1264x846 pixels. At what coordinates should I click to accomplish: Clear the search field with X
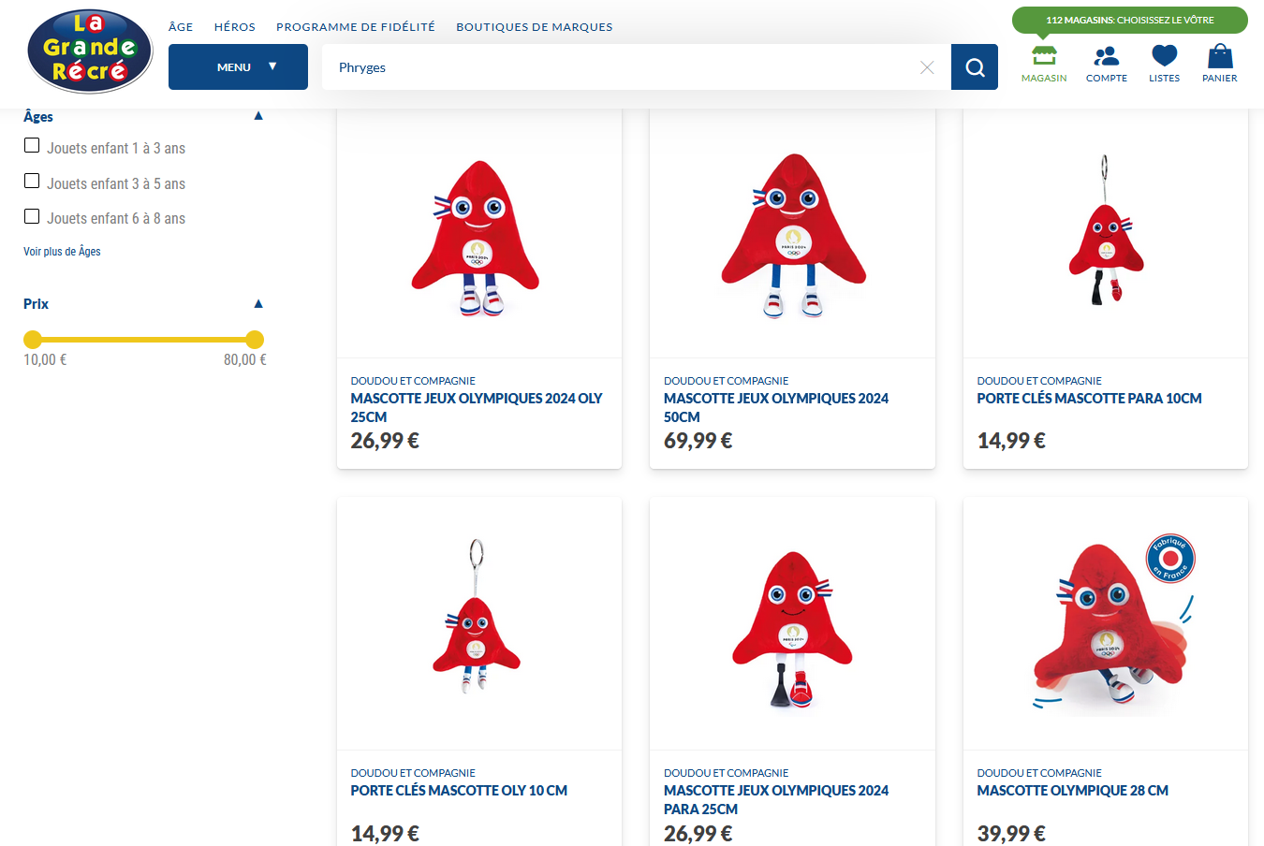tap(927, 67)
